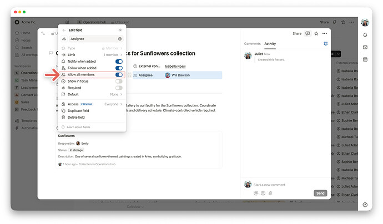This screenshot has width=383, height=224.
Task: Open the Type Member option
Action: (92, 48)
